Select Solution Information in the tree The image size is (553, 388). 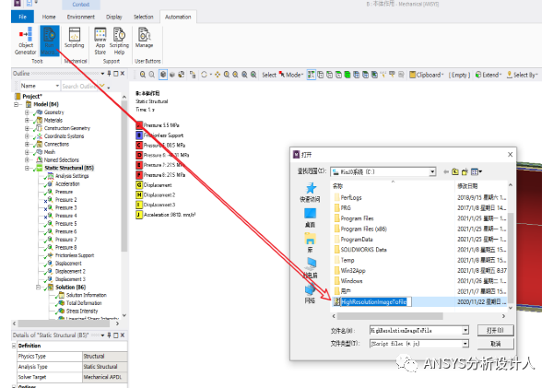(87, 295)
